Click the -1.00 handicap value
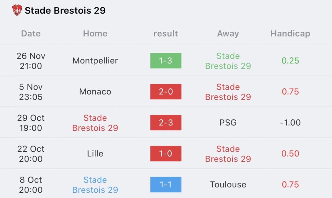Image resolution: width=332 pixels, height=198 pixels. click(x=290, y=123)
